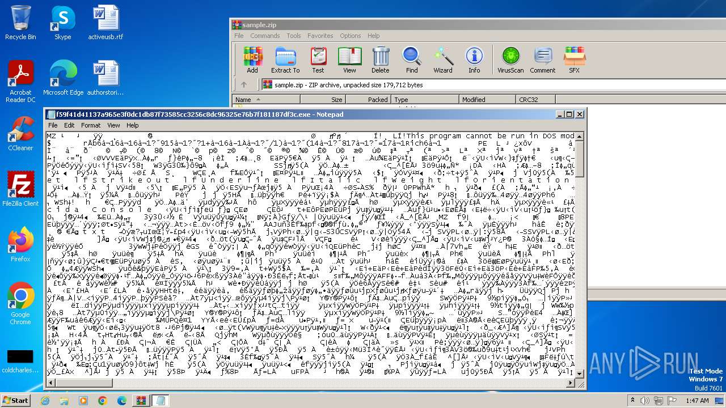
Task: Click the clock showing 1:47 AM
Action: point(697,401)
